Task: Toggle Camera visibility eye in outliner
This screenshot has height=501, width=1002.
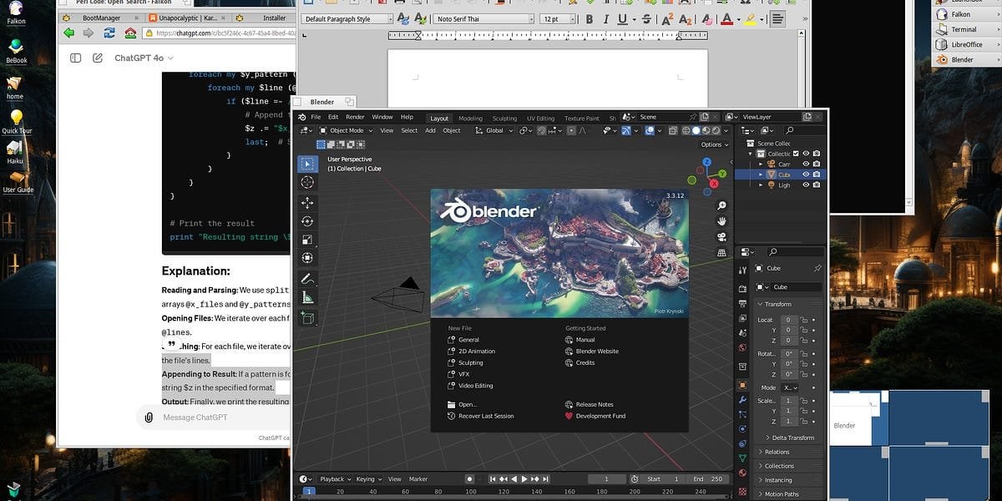Action: [806, 164]
